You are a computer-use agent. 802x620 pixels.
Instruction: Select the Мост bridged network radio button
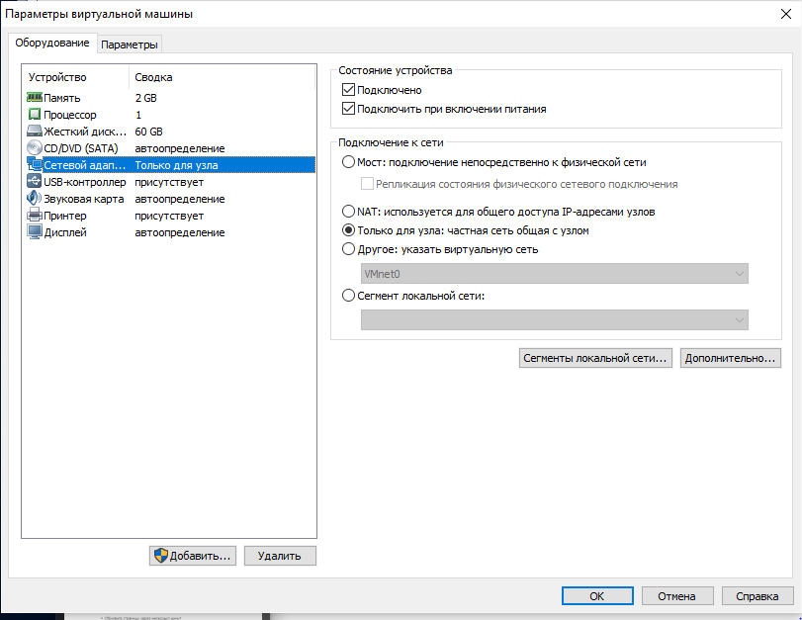click(x=348, y=162)
